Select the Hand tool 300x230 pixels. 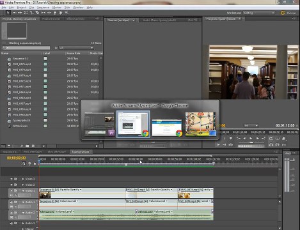point(61,13)
